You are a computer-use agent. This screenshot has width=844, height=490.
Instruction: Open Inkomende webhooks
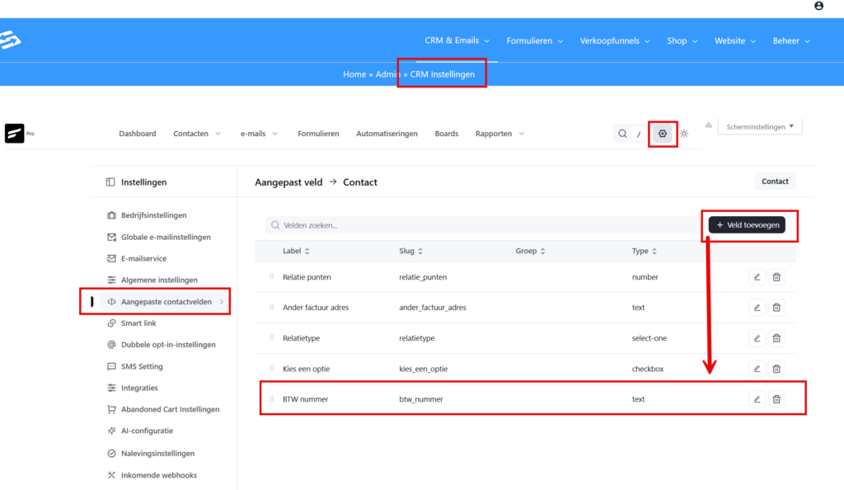click(x=158, y=475)
